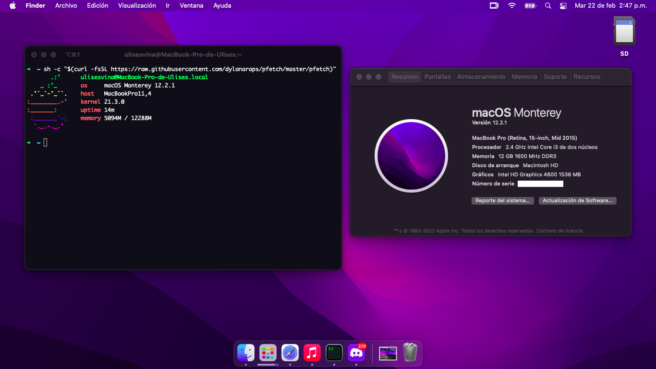The height and width of the screenshot is (369, 656).
Task: Click the kernel 21.3.0 line
Action: (x=102, y=101)
